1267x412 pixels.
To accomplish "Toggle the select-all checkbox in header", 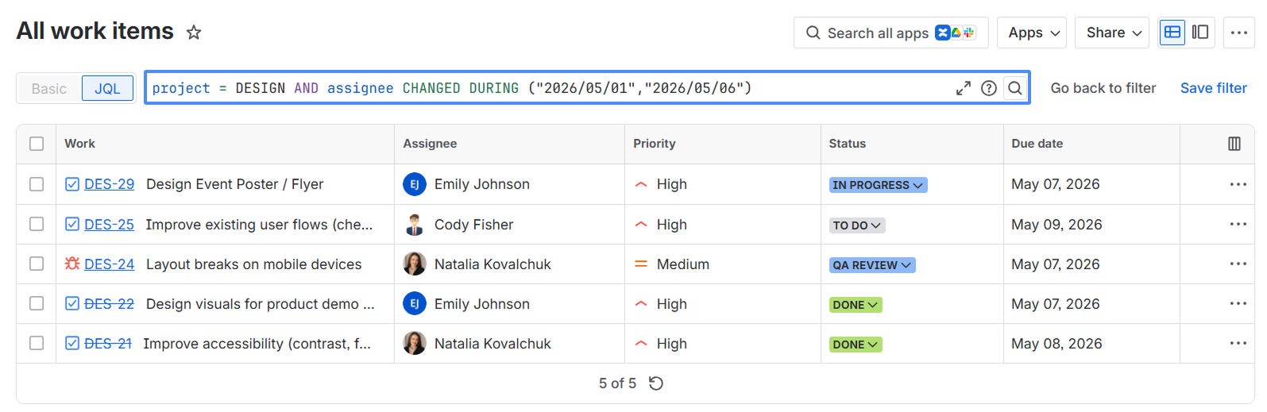I will tap(37, 144).
